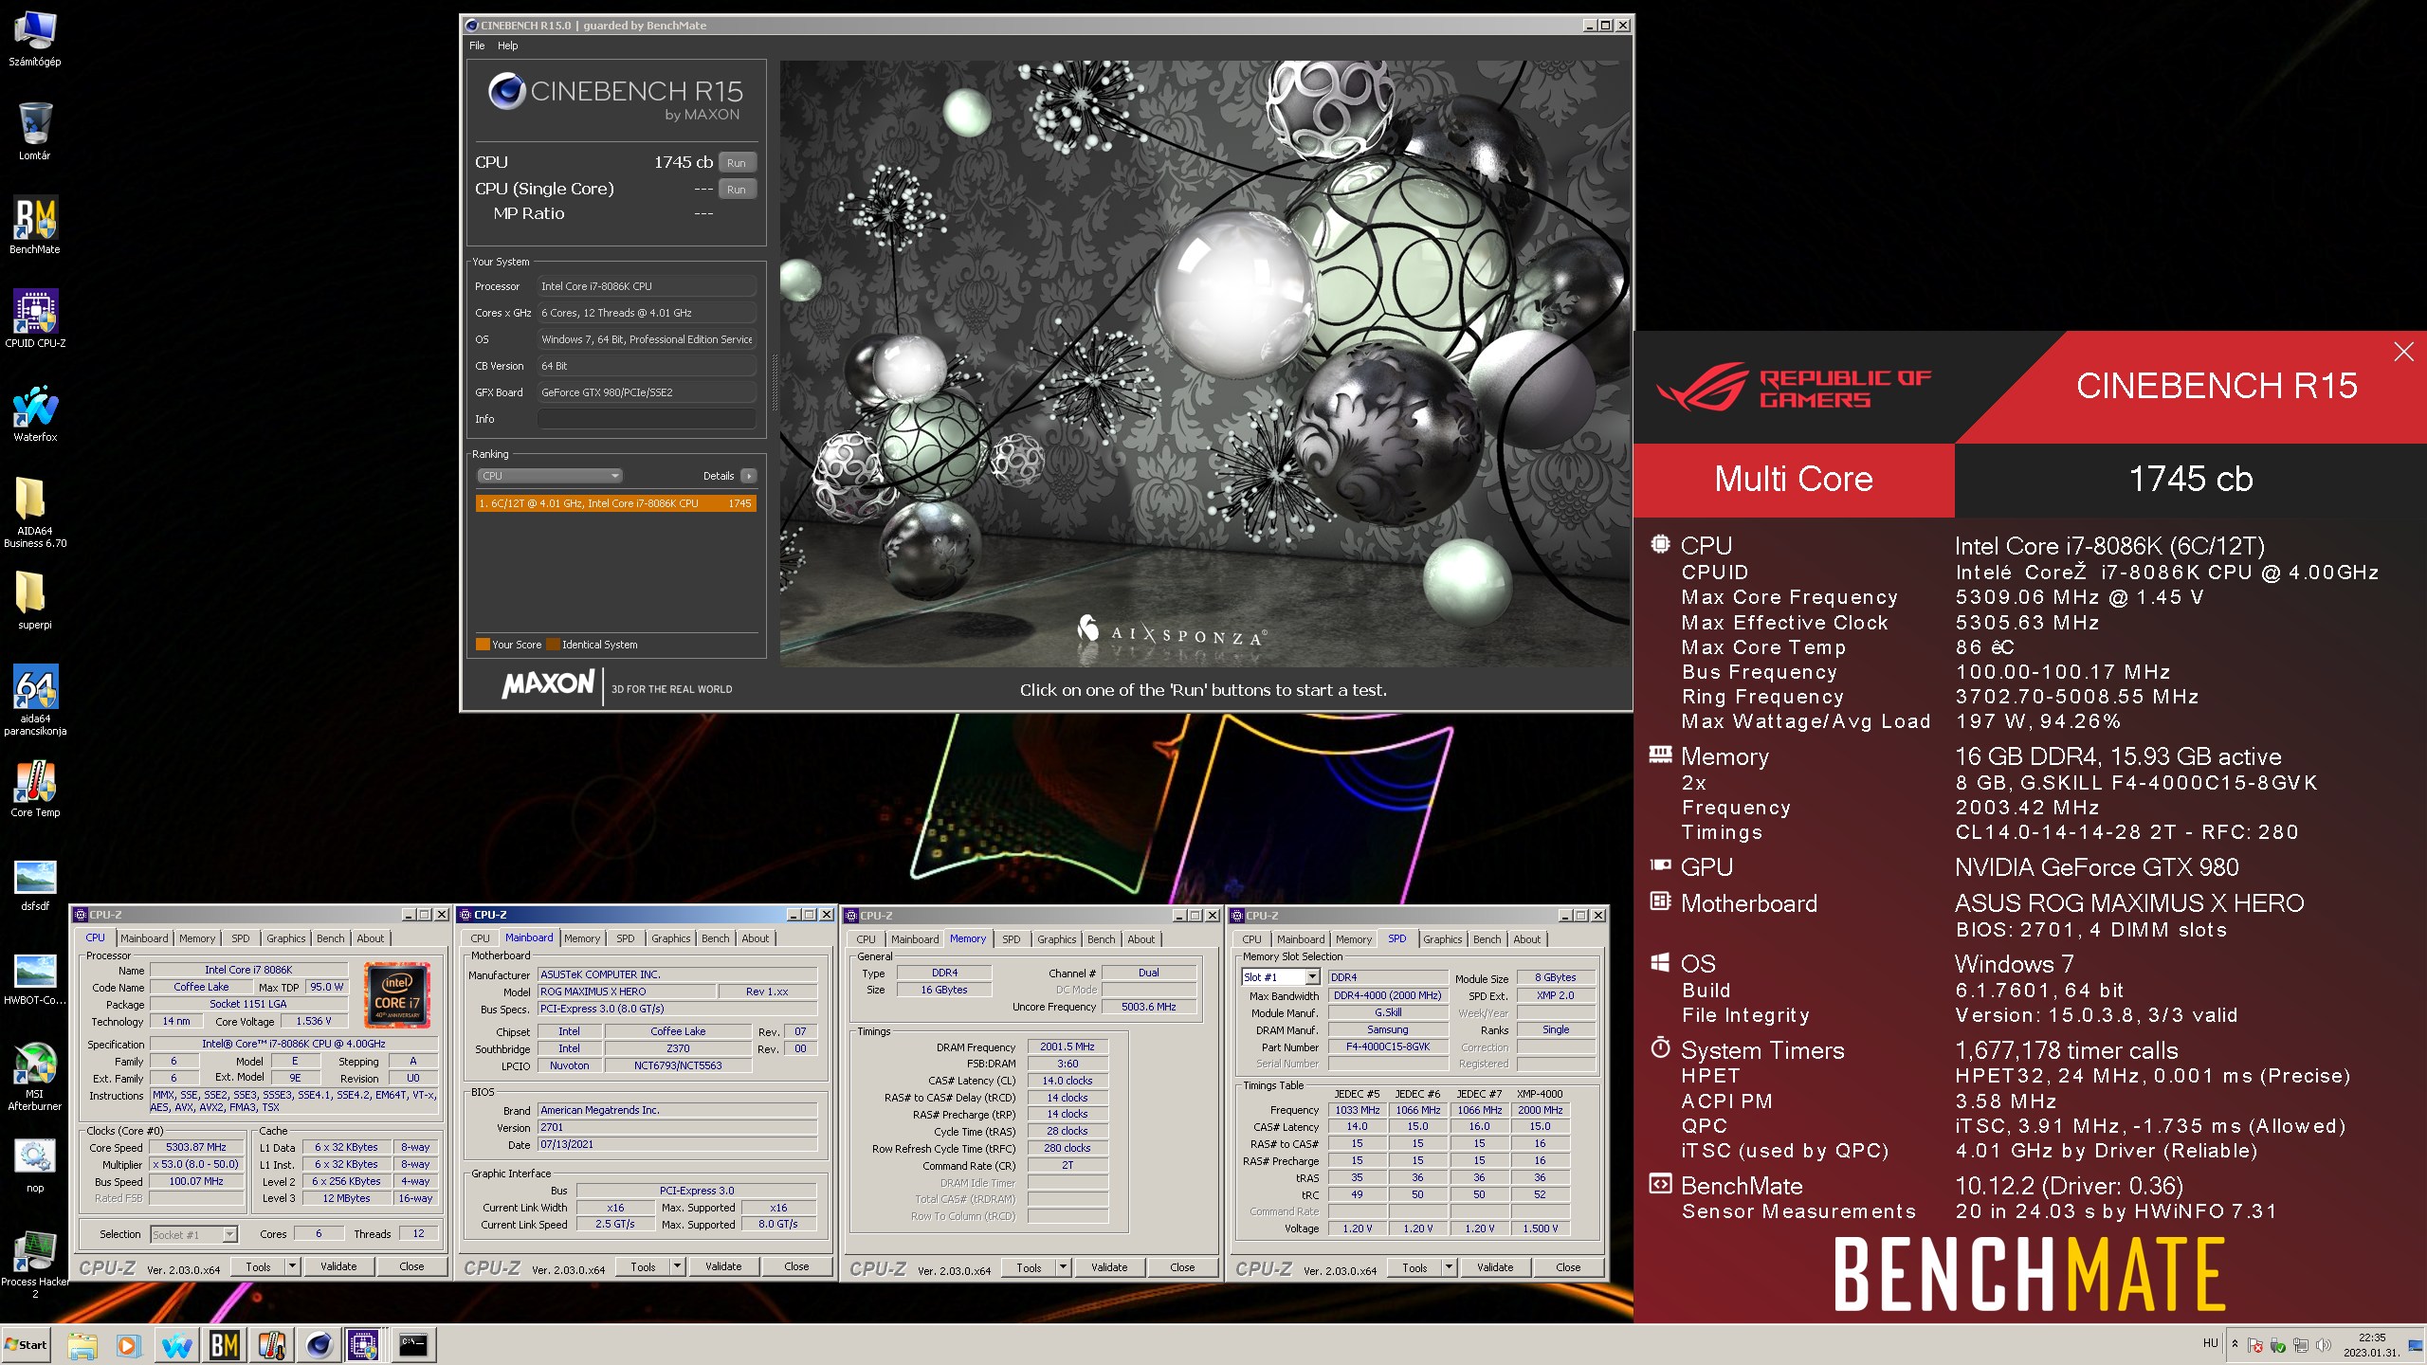Image resolution: width=2427 pixels, height=1365 pixels.
Task: Select the CPUID CPU-Z desktop shortcut
Action: point(35,319)
